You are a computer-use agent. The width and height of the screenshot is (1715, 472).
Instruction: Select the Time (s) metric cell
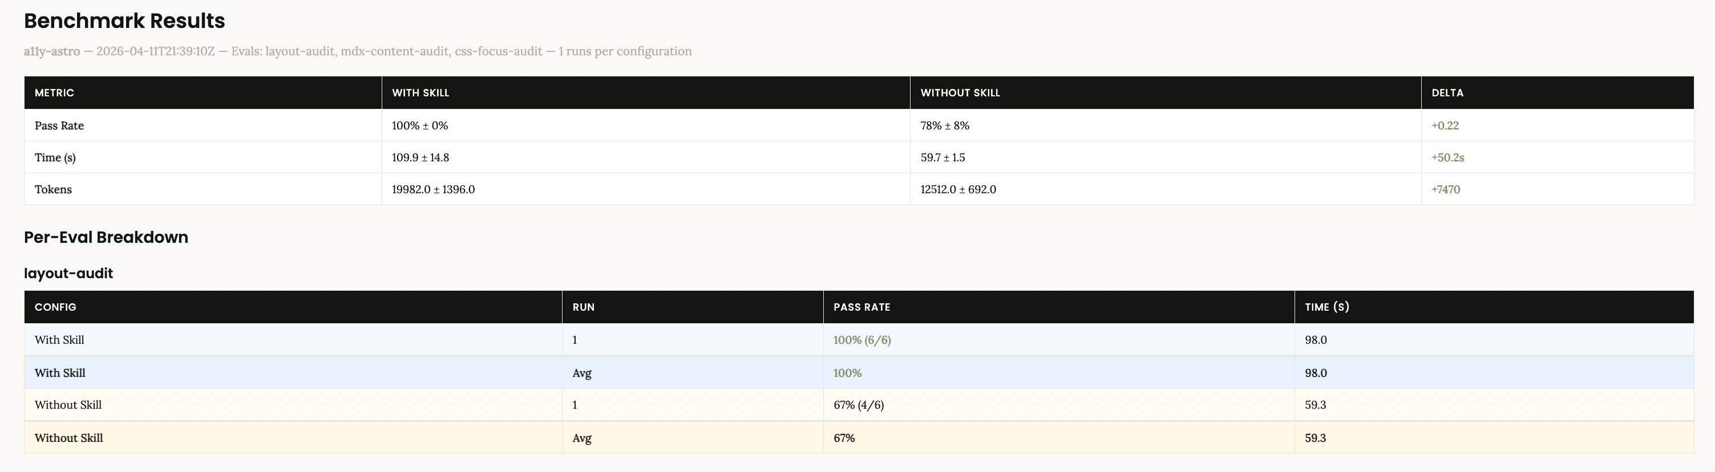tap(203, 157)
